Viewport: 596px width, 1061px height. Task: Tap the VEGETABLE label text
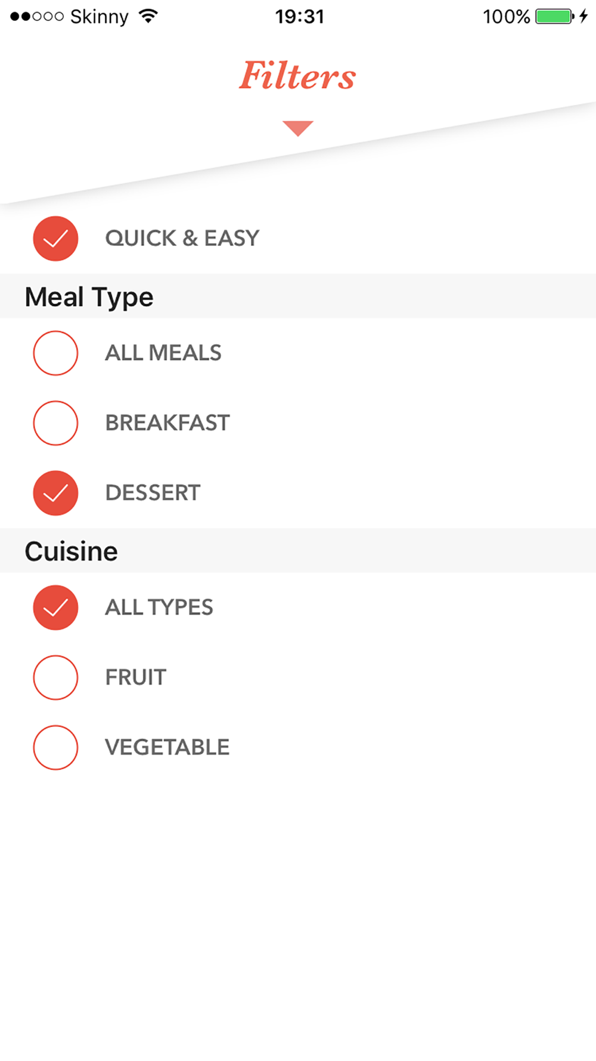167,747
